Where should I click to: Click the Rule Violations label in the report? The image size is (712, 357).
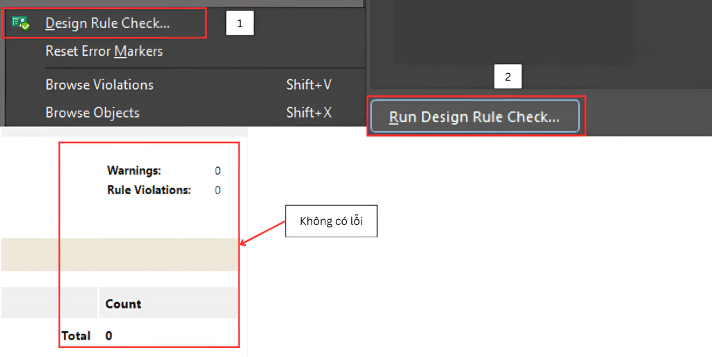pyautogui.click(x=148, y=190)
